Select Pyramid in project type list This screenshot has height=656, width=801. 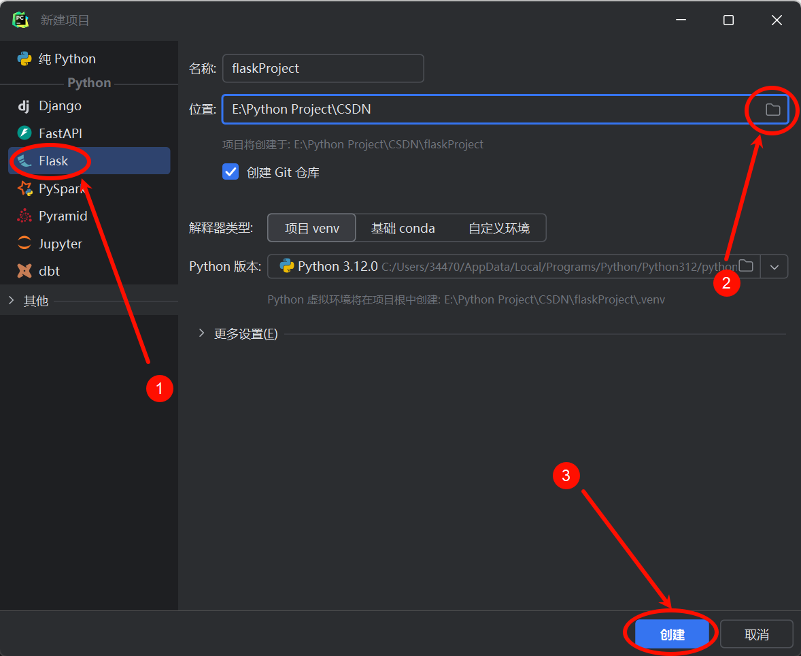89,216
